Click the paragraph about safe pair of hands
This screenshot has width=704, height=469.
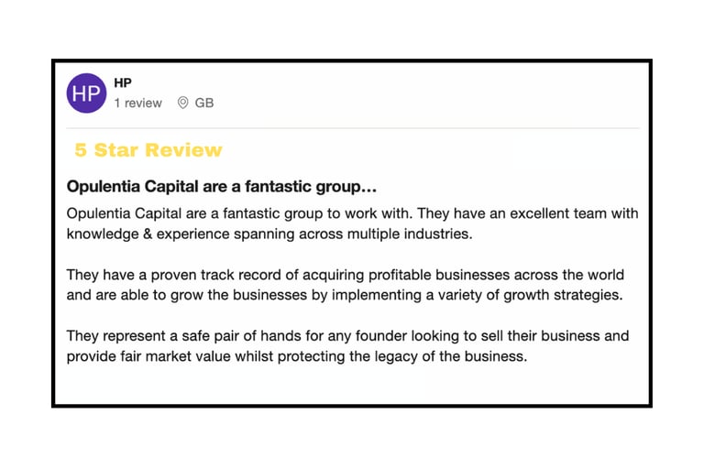[347, 346]
